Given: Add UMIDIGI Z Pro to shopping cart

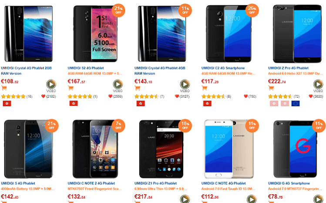Looking at the screenshot, I should click(271, 88).
